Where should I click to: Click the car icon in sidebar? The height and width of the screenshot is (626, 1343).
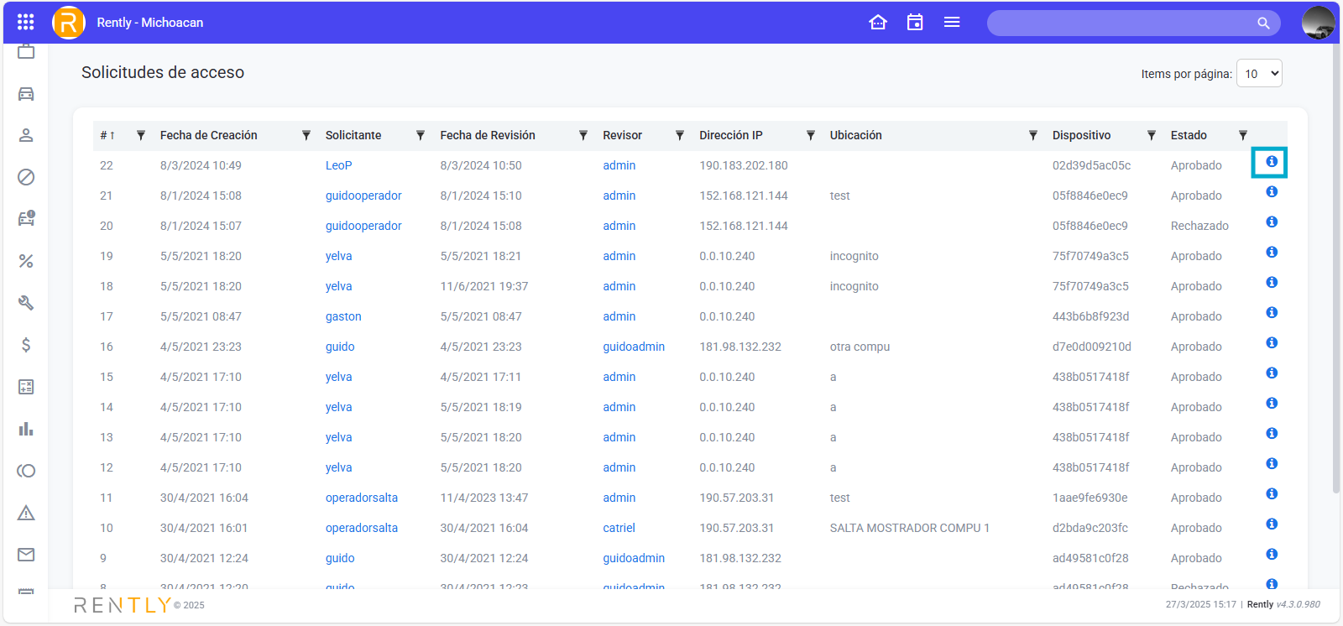[x=26, y=94]
